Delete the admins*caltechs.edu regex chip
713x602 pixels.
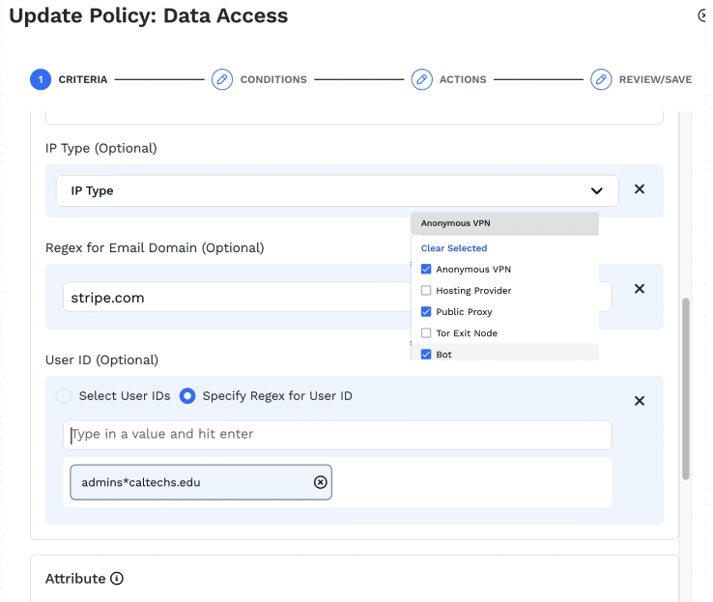[321, 482]
